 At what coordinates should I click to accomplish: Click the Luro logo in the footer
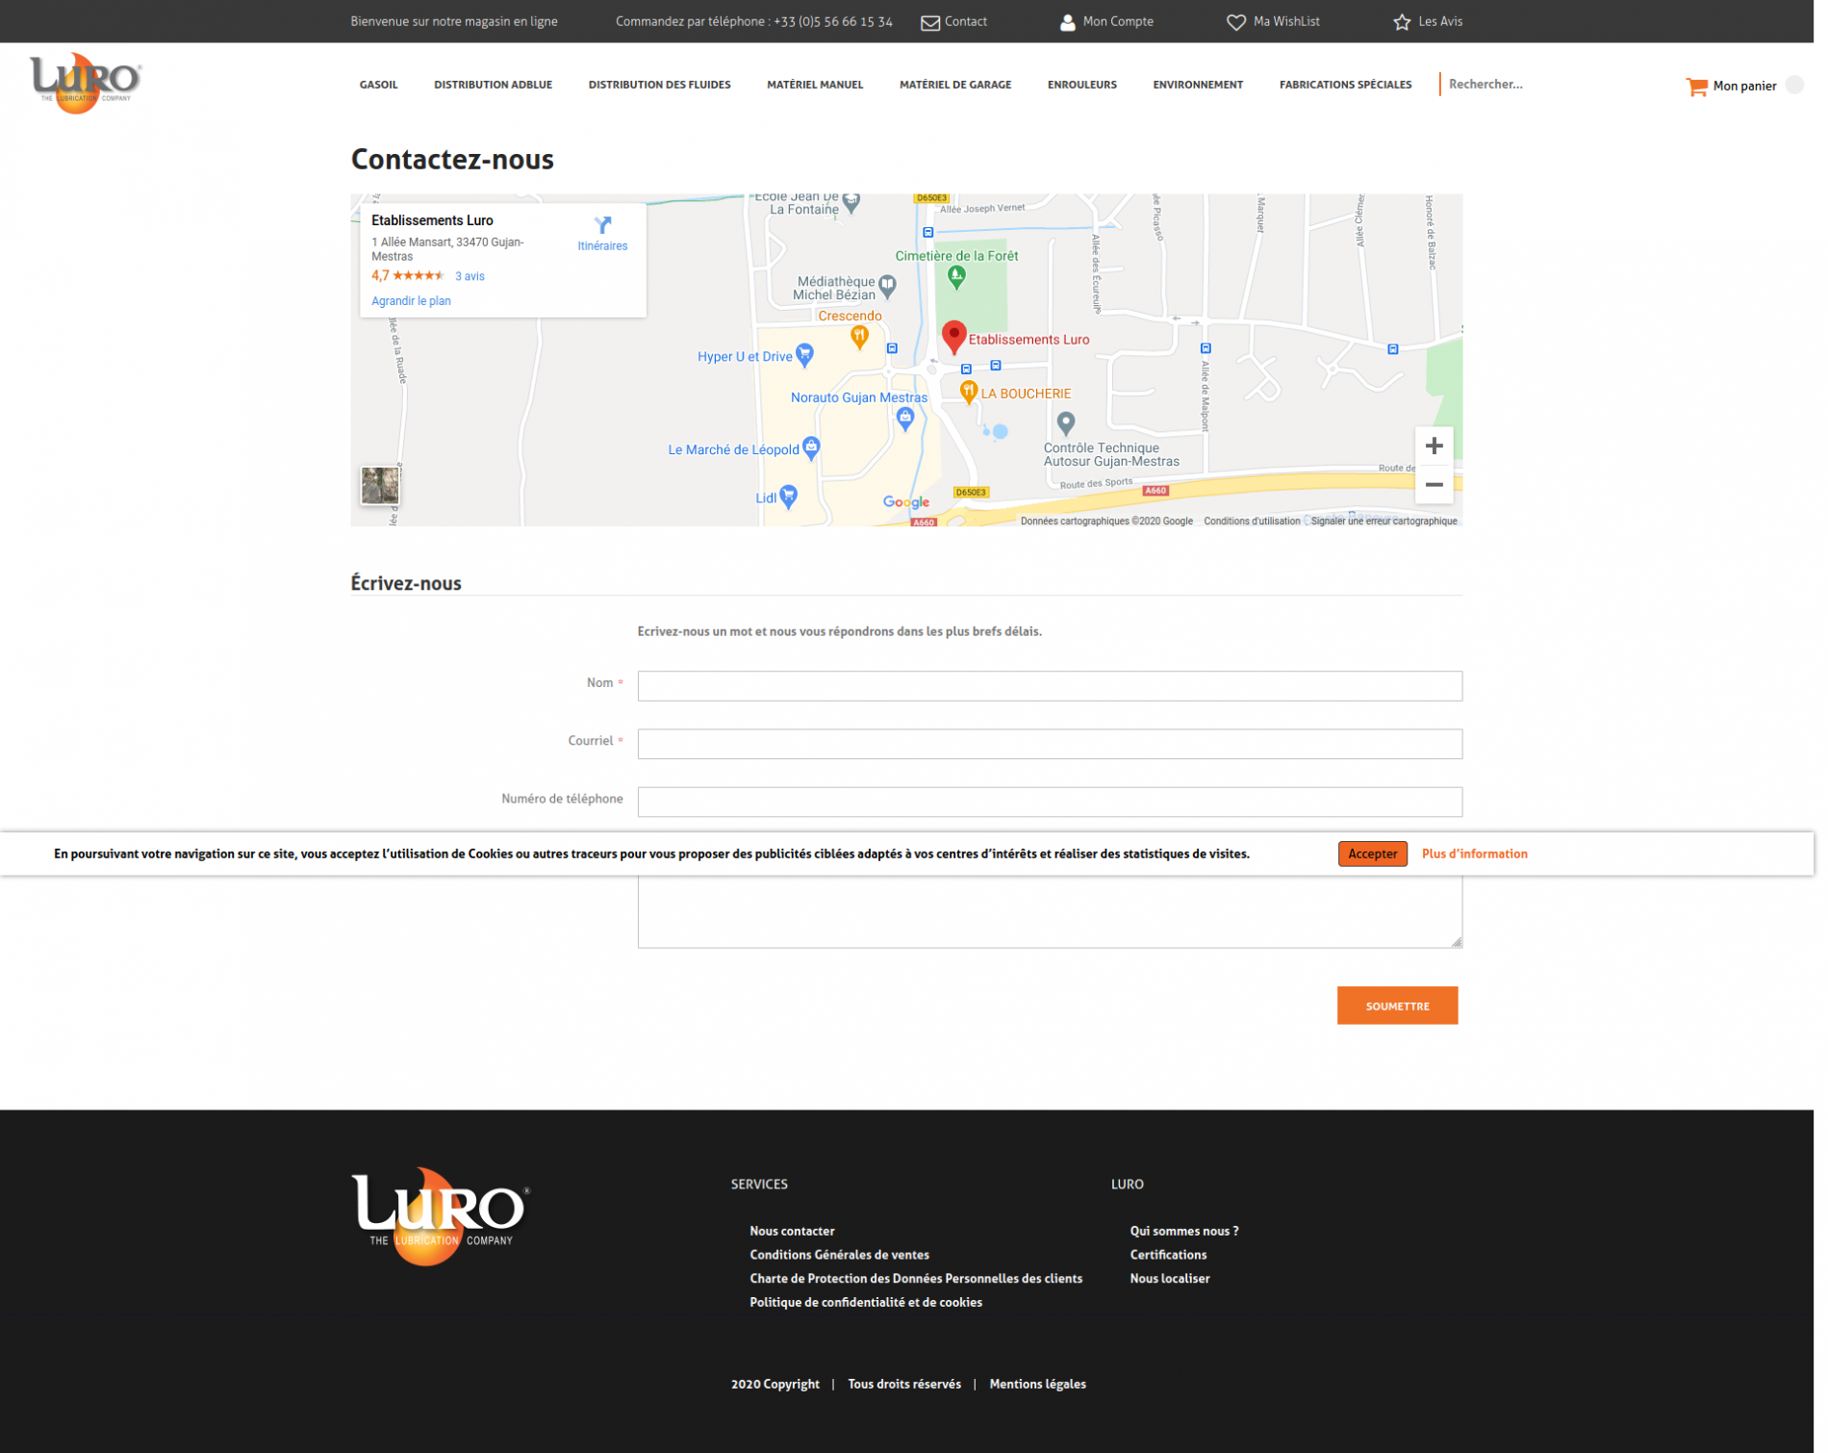441,1215
